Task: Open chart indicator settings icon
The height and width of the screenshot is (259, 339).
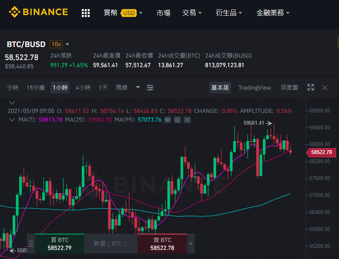Action: [x=150, y=88]
